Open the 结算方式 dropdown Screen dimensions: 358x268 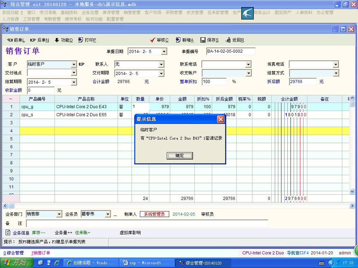(336, 73)
